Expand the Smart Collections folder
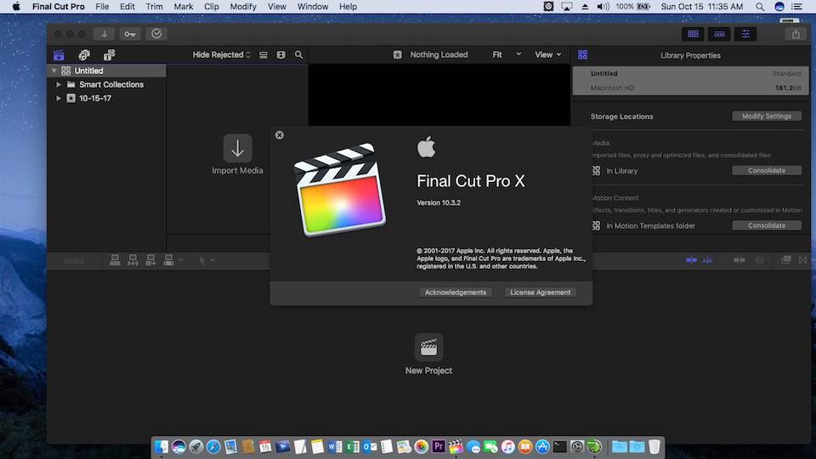 [59, 85]
